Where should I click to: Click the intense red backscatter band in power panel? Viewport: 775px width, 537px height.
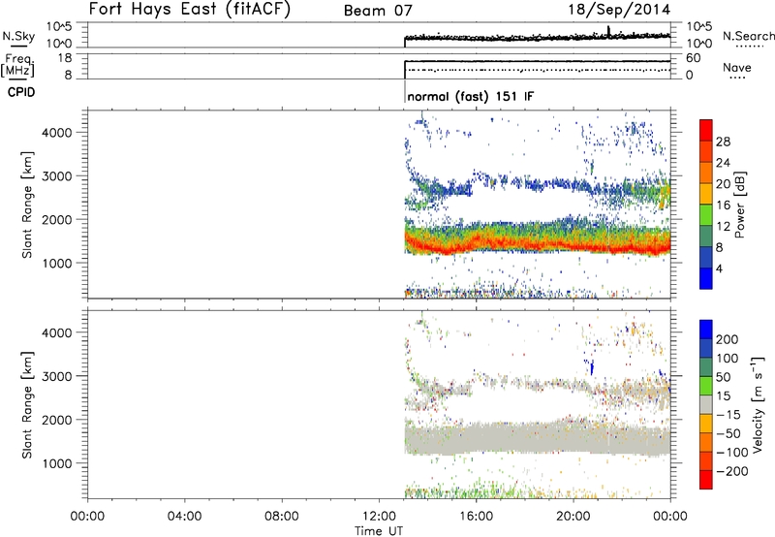click(x=537, y=243)
